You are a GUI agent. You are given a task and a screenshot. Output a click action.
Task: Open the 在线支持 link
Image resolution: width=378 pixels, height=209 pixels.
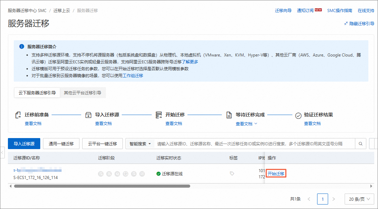pos(366,11)
